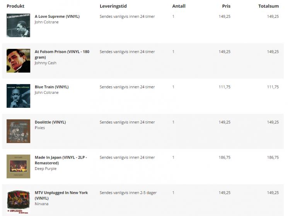Click artist name Deep Purple
The height and width of the screenshot is (216, 290).
(x=46, y=169)
